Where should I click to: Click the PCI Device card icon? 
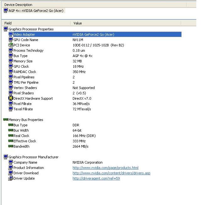(11, 45)
